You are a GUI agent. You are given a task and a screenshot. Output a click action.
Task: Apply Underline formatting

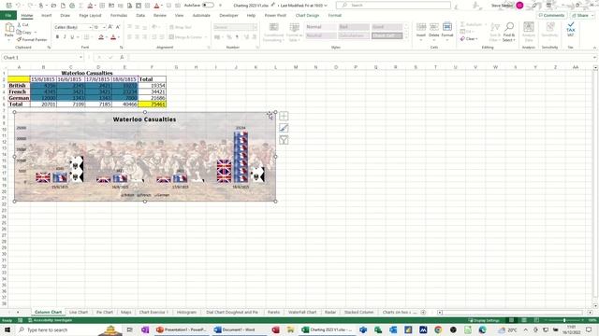(72, 37)
